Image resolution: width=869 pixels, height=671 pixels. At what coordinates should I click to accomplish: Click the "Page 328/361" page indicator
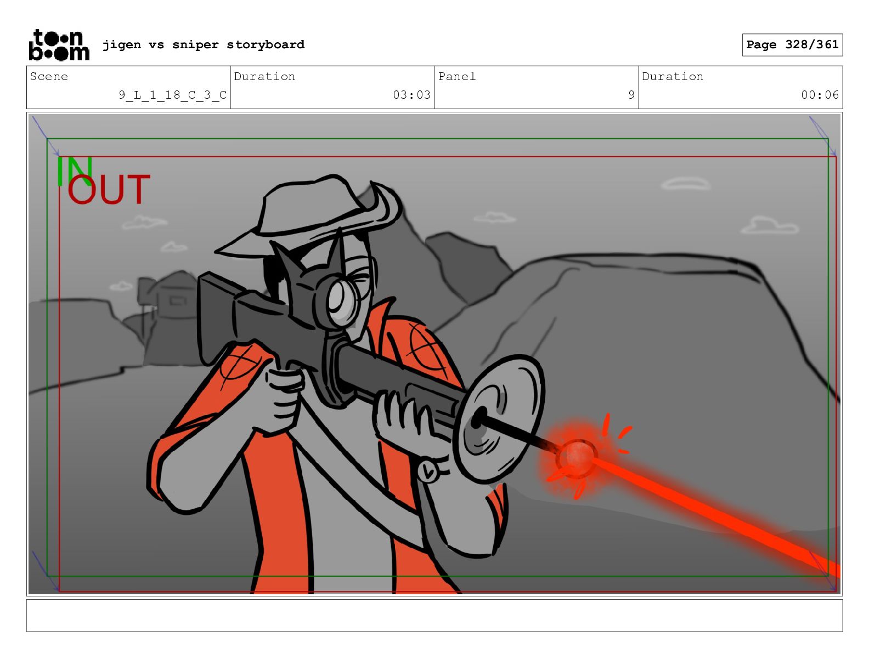[x=792, y=44]
